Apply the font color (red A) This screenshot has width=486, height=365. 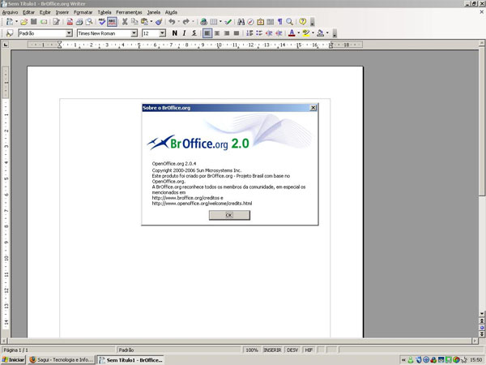(292, 33)
